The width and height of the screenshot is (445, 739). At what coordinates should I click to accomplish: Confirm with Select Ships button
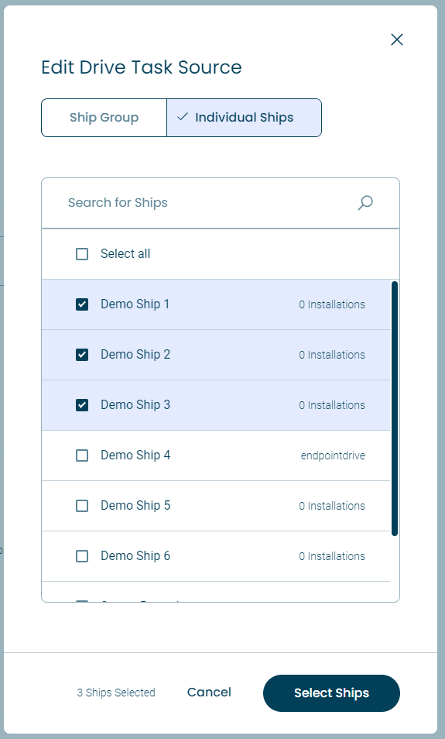click(x=331, y=693)
